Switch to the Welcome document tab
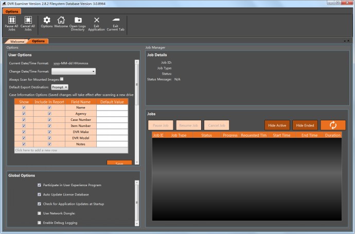355x234 pixels. point(17,42)
